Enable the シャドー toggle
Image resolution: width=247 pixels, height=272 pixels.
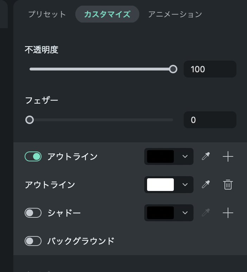[x=33, y=213]
